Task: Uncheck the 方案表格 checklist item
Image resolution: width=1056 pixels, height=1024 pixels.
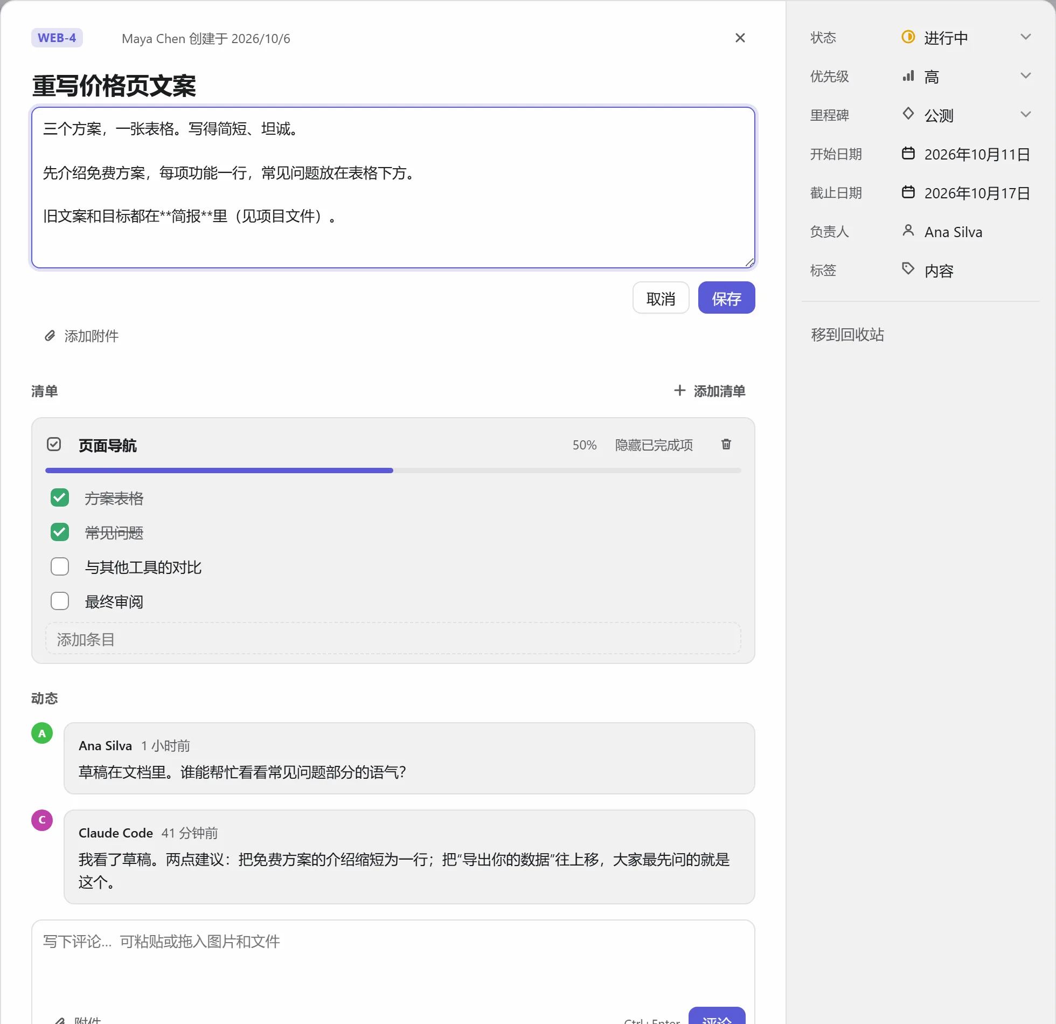Action: tap(60, 497)
